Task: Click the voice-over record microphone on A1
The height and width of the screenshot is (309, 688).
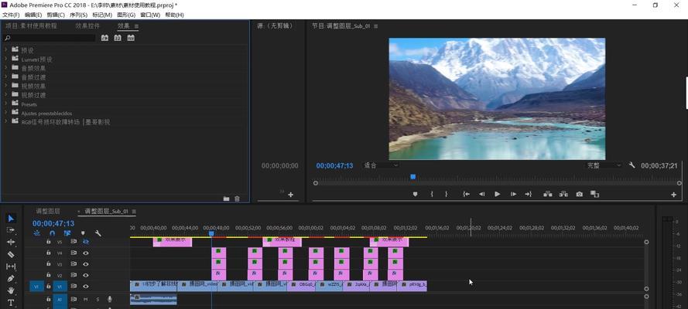Action: 110,300
